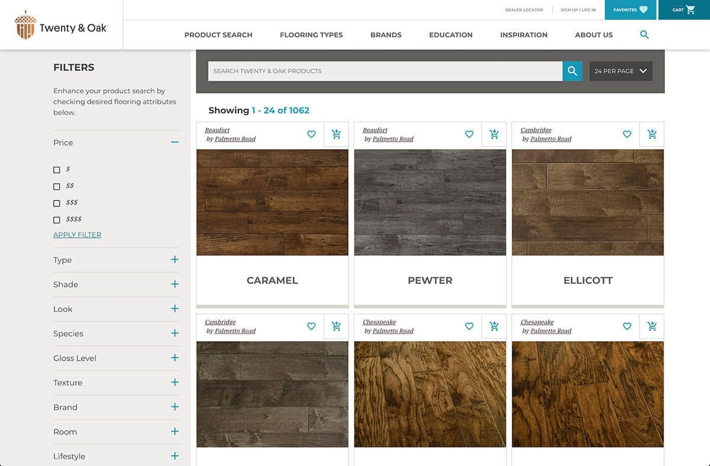This screenshot has height=466, width=710.
Task: Add Caramel flooring to cart
Action: click(336, 134)
